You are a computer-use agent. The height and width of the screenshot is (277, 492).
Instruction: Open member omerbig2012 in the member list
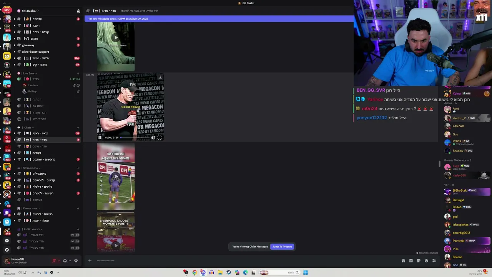[467, 233]
